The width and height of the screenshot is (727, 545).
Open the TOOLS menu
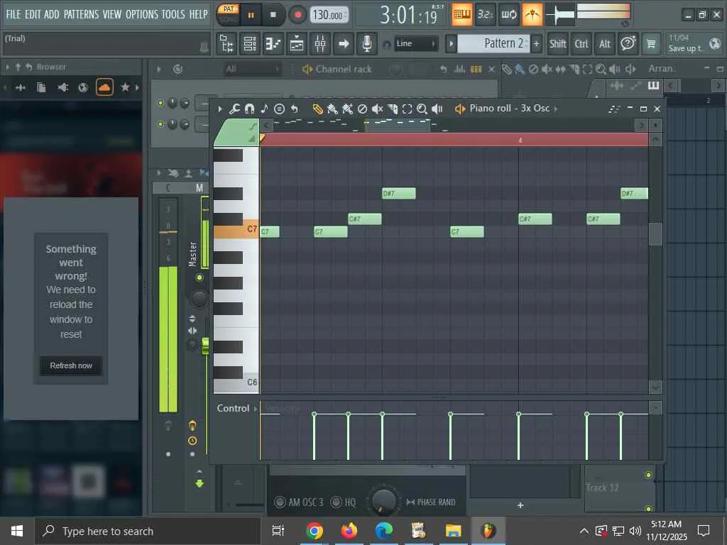click(173, 14)
